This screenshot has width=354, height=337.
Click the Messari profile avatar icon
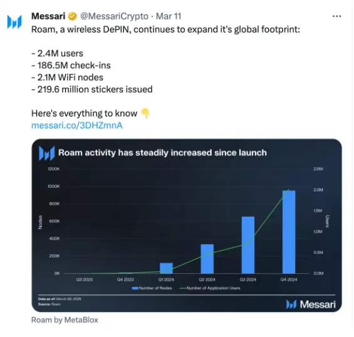pos(14,22)
